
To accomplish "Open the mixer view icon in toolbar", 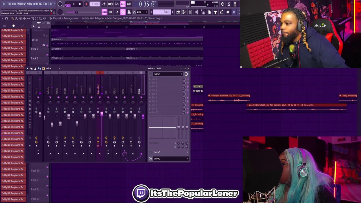I will pyautogui.click(x=197, y=12).
